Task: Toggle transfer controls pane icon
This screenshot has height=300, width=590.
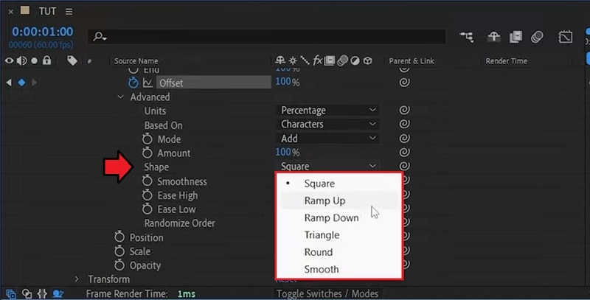Action: (27, 293)
